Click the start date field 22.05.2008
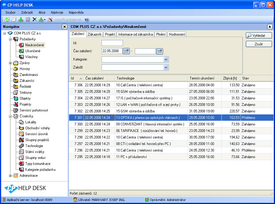Viewport: 275px width, 204px height. pos(112,51)
